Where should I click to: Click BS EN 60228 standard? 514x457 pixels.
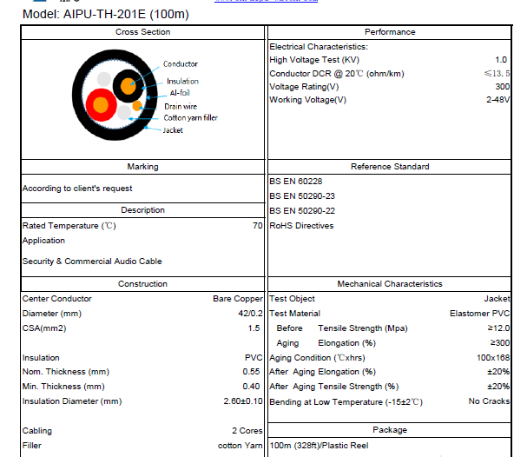click(296, 182)
